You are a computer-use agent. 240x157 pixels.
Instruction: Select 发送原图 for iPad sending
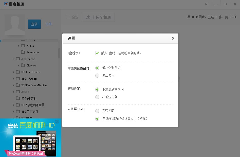[x=97, y=111]
